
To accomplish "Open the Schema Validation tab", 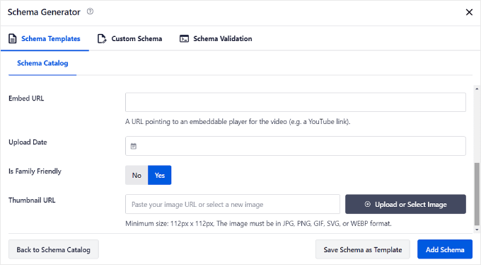I will click(216, 39).
